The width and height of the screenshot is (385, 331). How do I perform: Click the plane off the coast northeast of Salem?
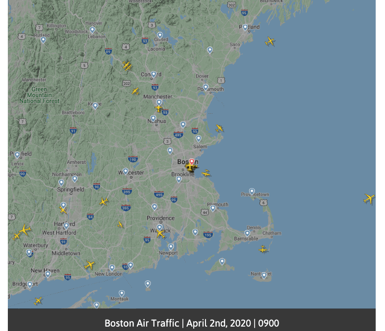pos(219,128)
